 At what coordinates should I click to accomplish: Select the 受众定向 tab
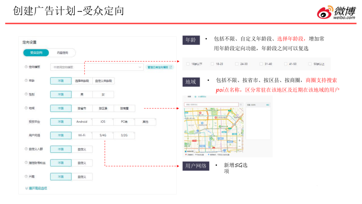[x=36, y=53]
